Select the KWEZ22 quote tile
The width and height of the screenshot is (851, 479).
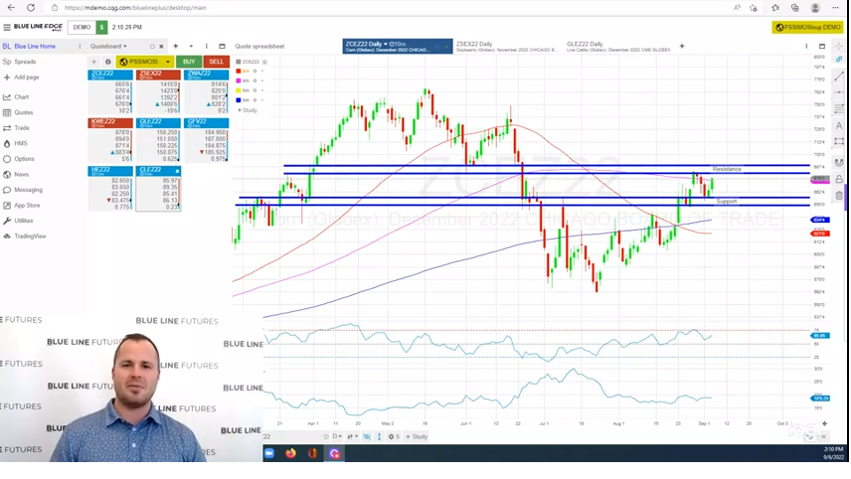[x=110, y=140]
